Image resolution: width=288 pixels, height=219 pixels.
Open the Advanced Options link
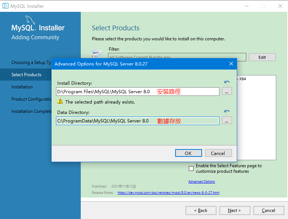pos(202,181)
